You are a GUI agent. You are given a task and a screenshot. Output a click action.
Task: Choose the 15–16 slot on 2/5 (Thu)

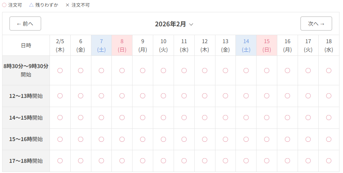60,139
